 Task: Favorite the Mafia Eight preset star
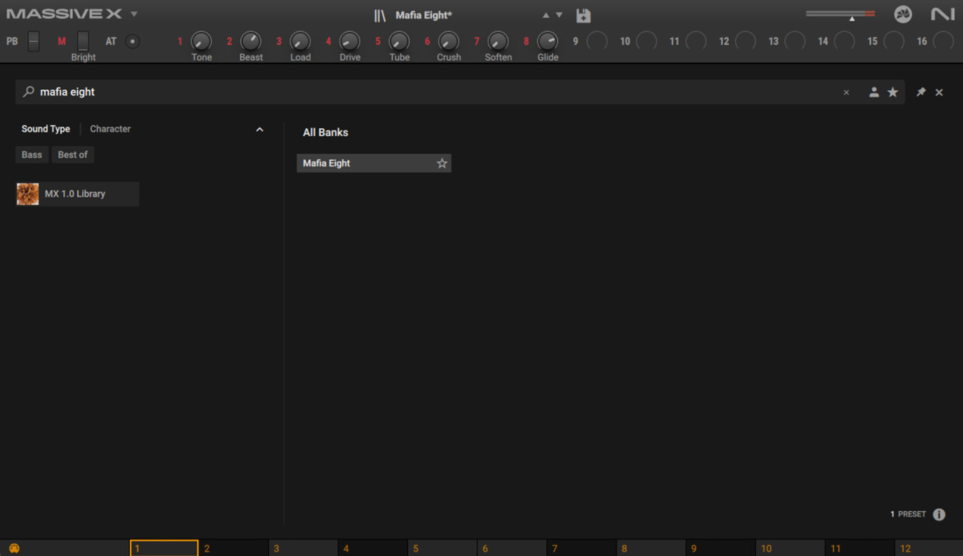pyautogui.click(x=441, y=163)
